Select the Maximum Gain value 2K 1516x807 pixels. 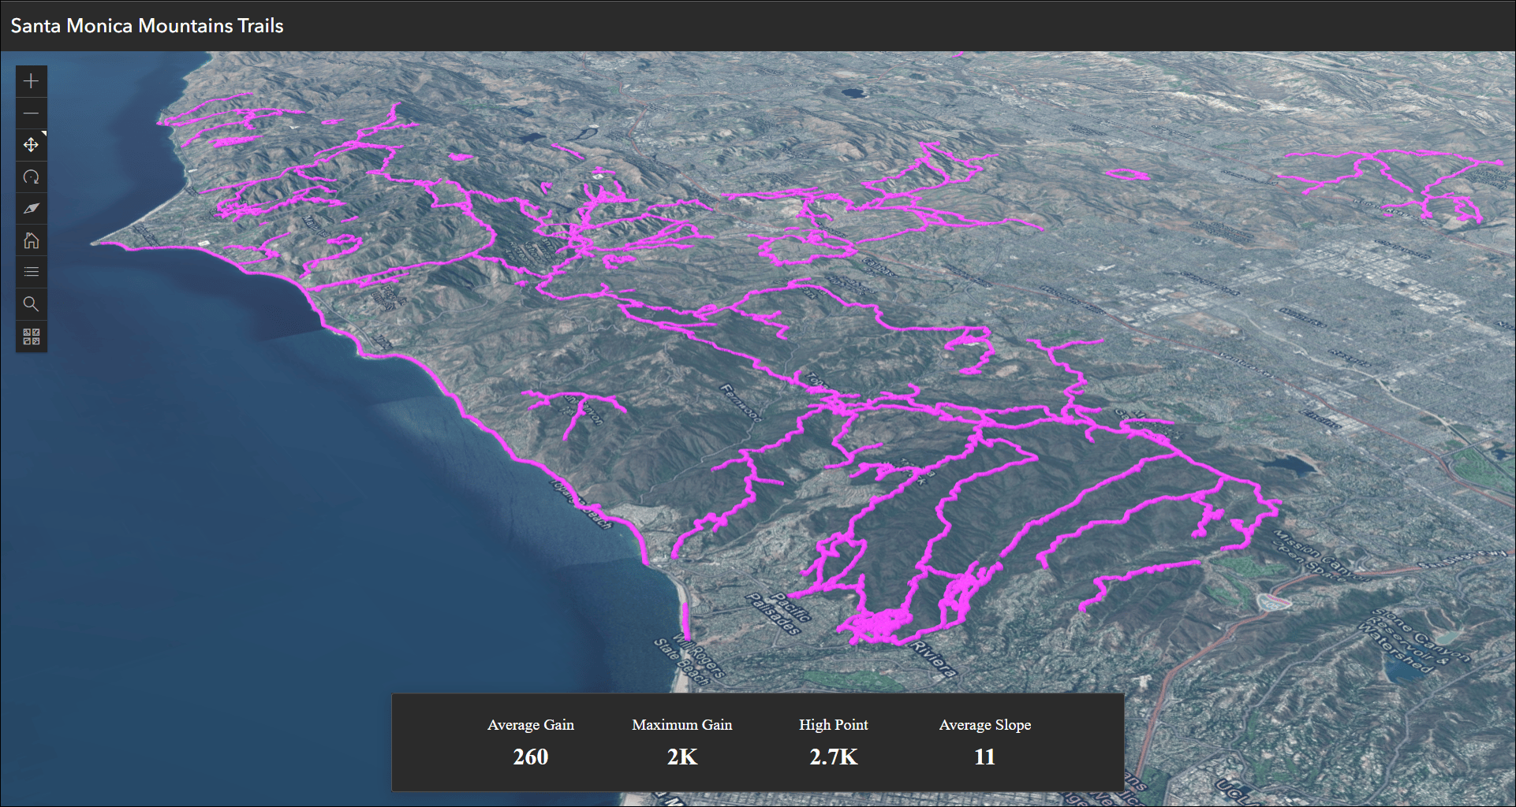pos(682,757)
